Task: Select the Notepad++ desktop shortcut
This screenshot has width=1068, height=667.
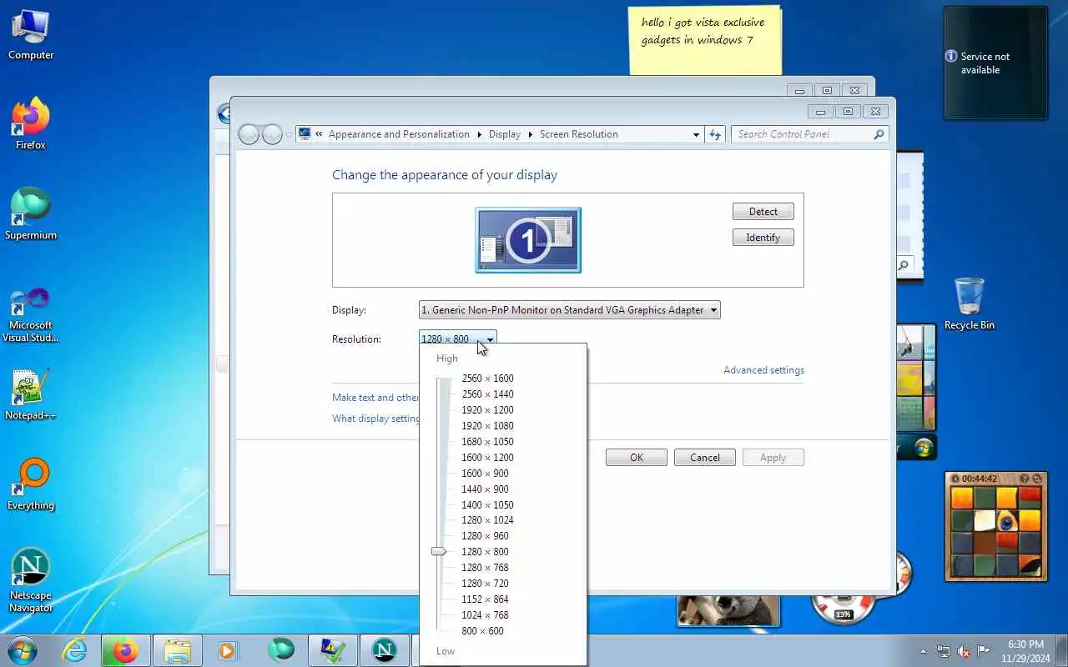Action: (31, 394)
